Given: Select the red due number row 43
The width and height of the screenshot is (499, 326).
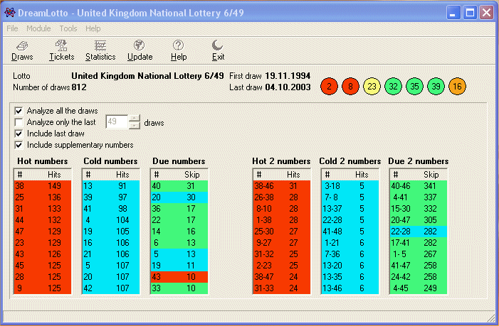Looking at the screenshot, I should [x=179, y=277].
